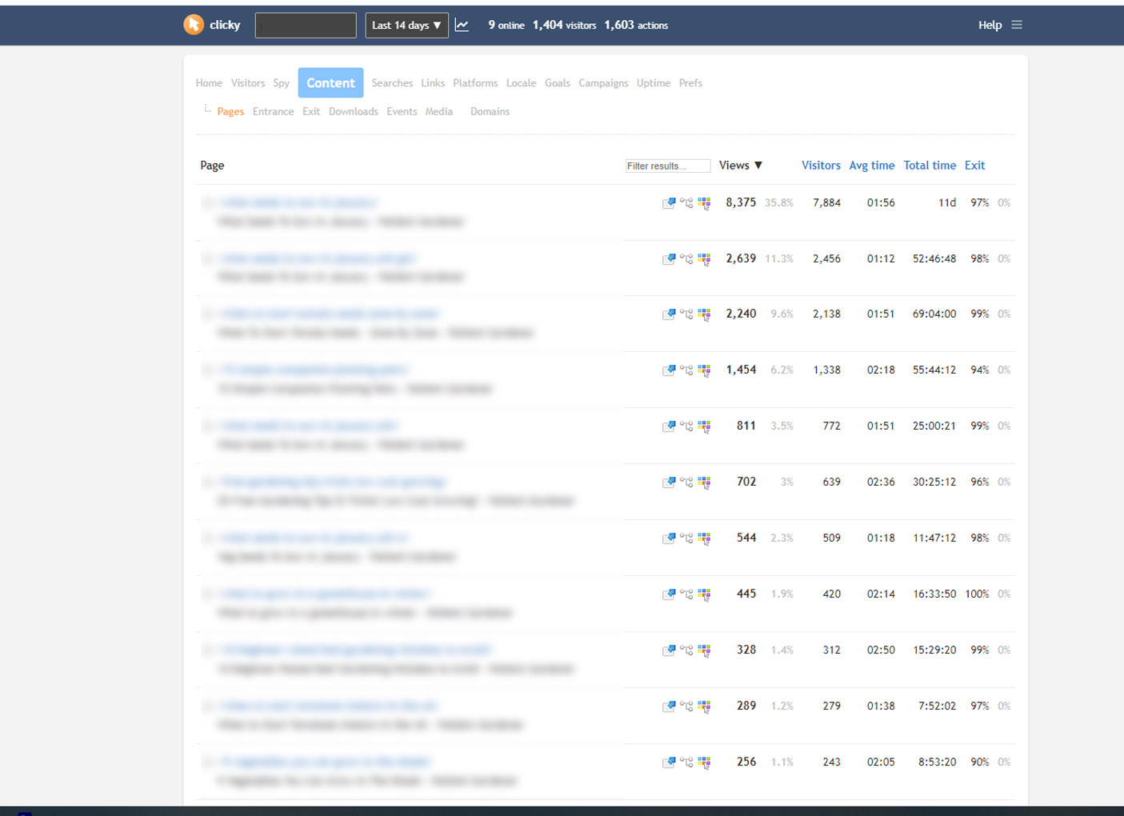Click the blue-arrow page icon in the 2,240 views row

(669, 314)
